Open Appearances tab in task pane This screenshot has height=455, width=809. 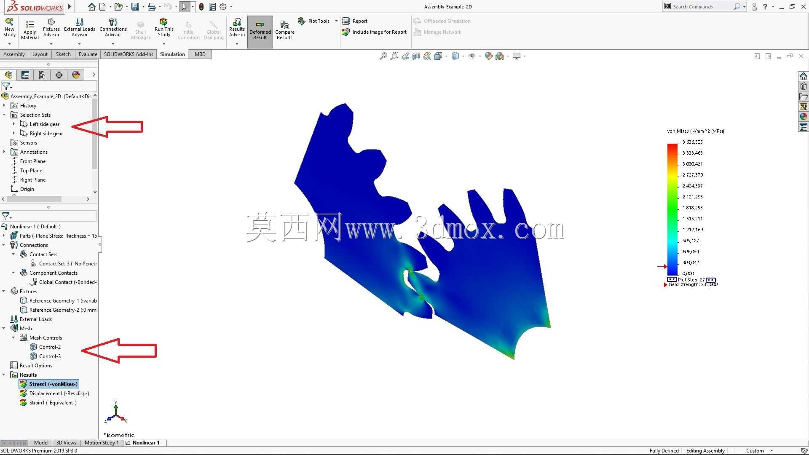pyautogui.click(x=804, y=117)
